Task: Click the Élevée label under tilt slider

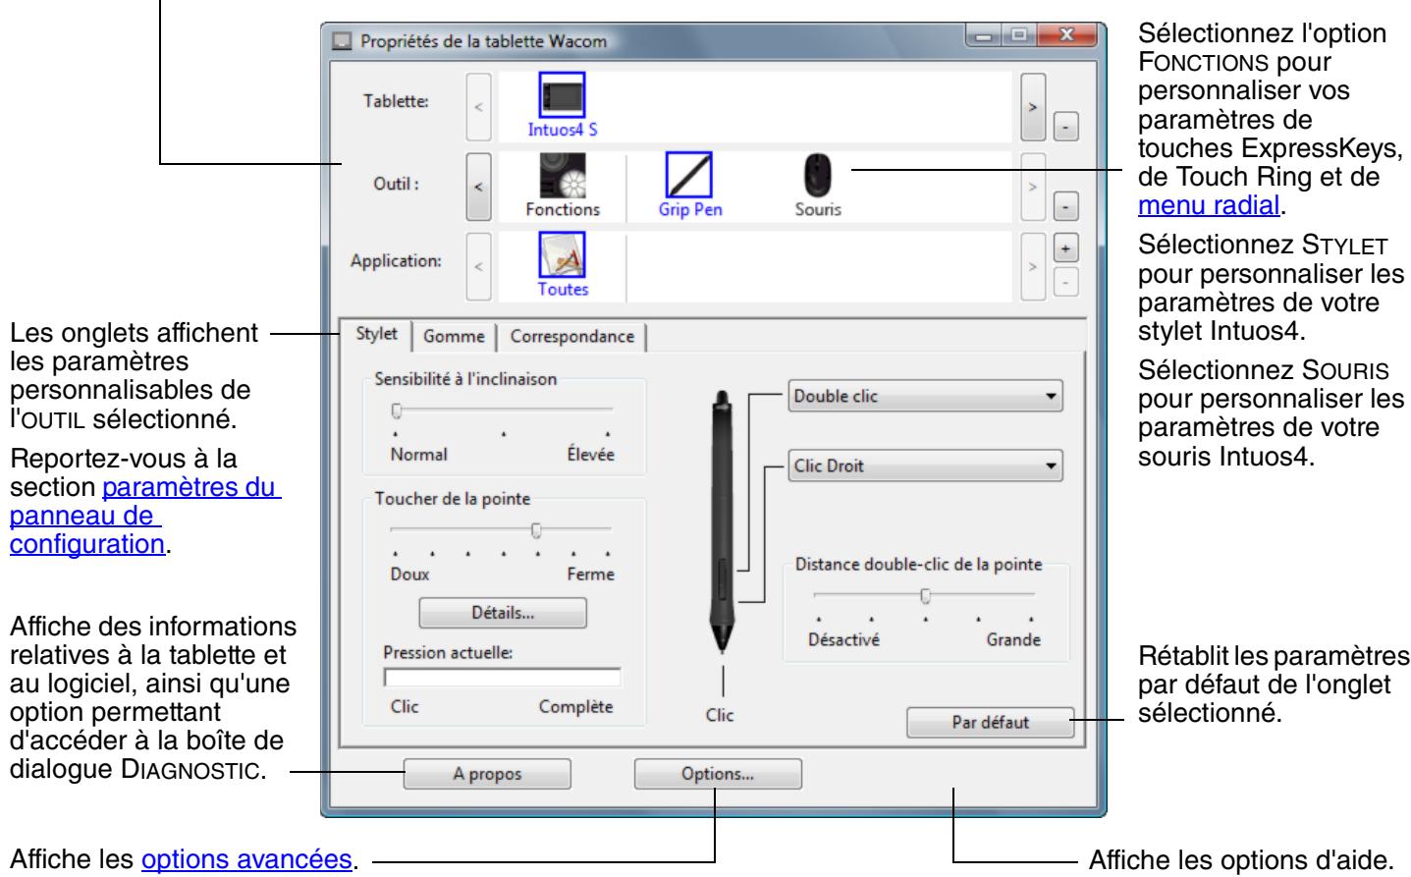Action: (x=590, y=455)
